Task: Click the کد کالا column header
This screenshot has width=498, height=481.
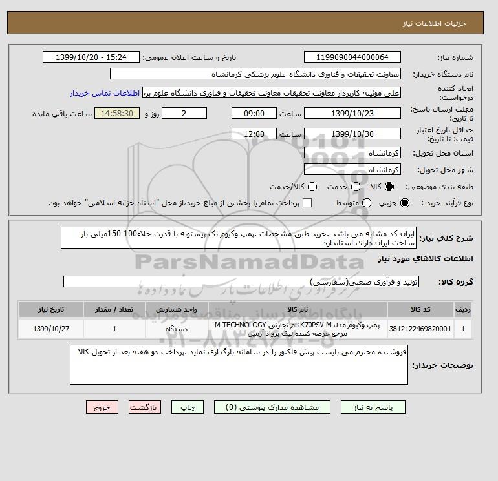Action: [x=420, y=309]
